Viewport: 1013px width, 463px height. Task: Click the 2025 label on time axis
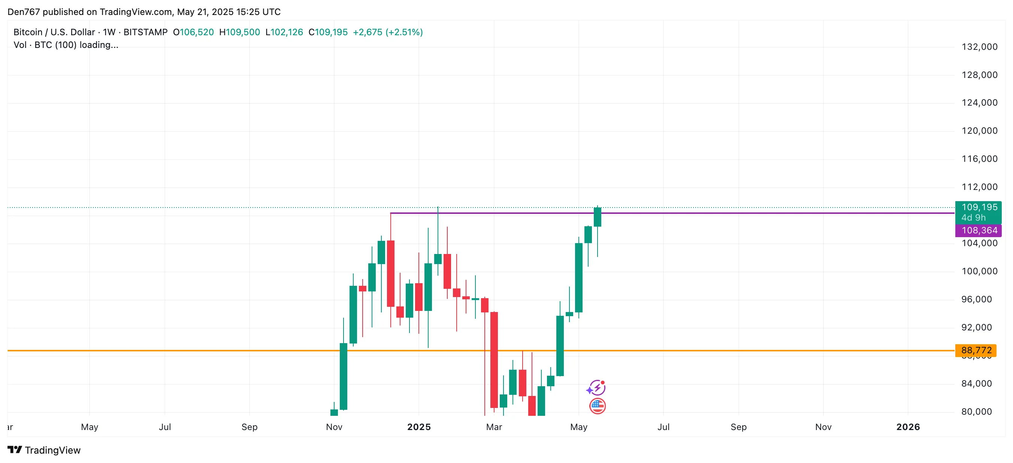419,427
